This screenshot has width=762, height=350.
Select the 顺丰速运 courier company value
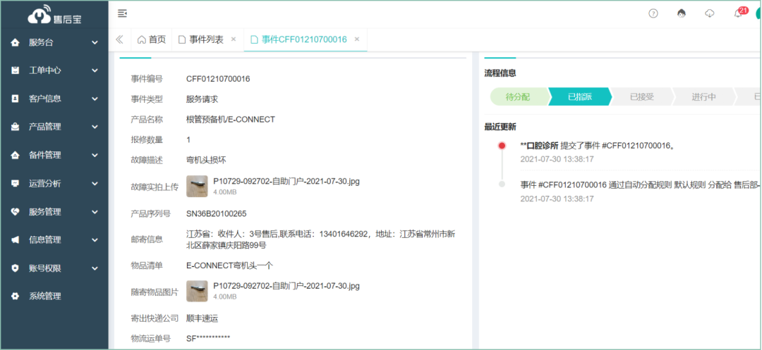[202, 318]
